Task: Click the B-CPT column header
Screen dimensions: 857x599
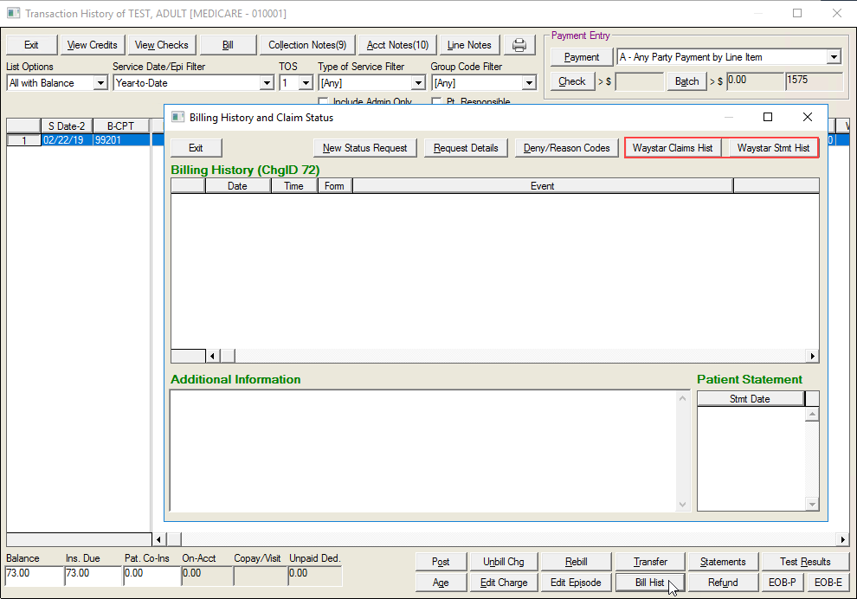Action: [x=121, y=126]
